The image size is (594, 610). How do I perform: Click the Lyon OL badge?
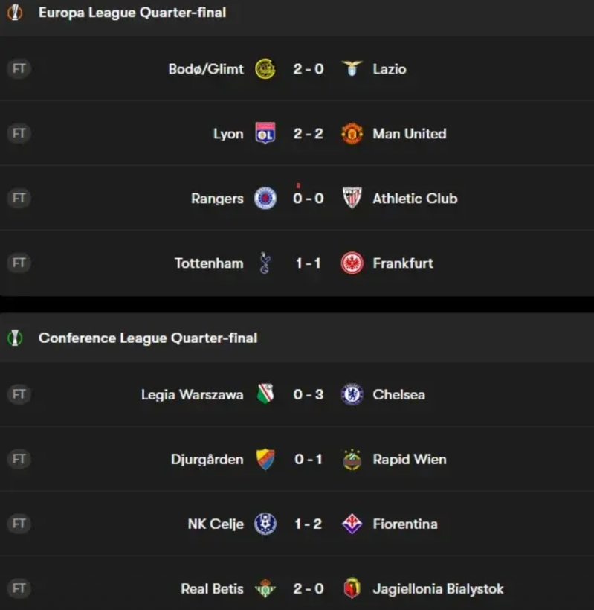pos(265,133)
